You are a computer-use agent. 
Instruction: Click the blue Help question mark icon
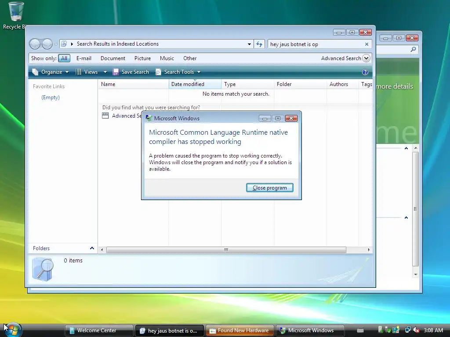[x=365, y=72]
